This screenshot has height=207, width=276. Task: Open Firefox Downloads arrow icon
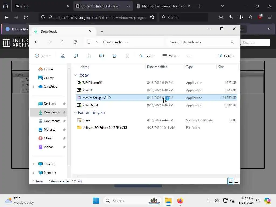pyautogui.click(x=231, y=18)
